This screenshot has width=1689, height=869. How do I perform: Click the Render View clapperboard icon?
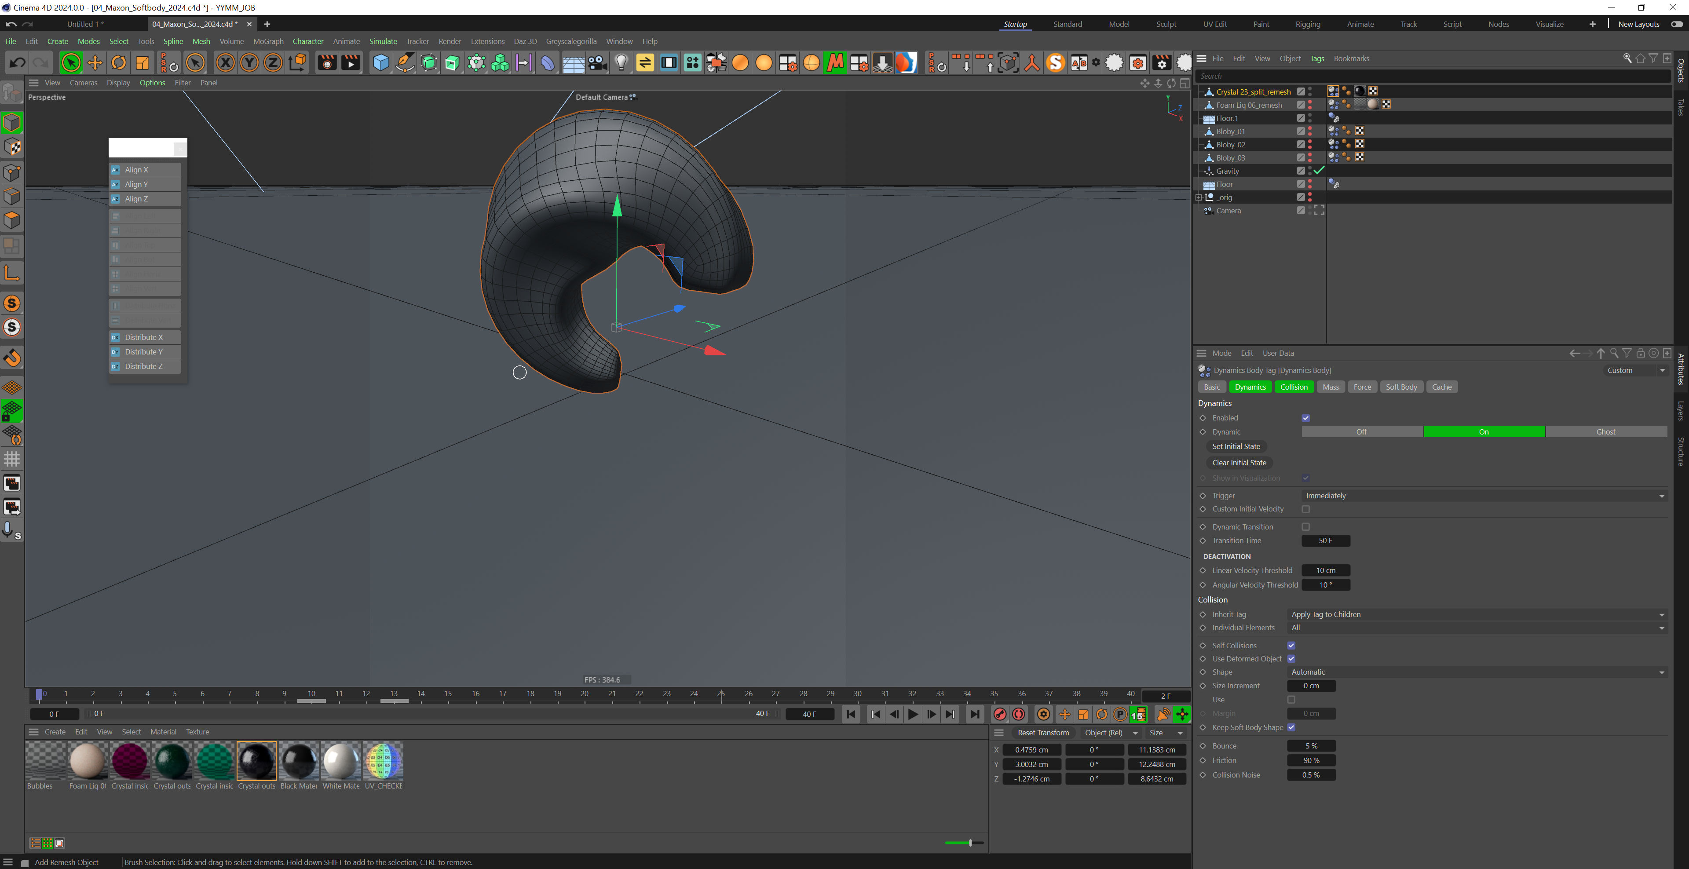tap(326, 63)
